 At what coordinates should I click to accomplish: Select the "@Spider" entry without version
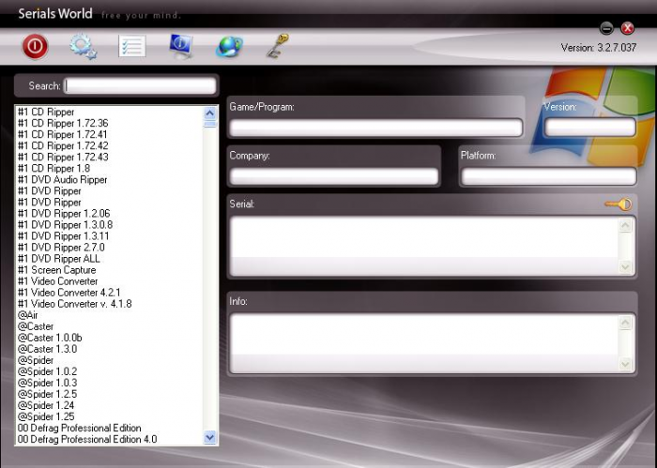click(36, 360)
